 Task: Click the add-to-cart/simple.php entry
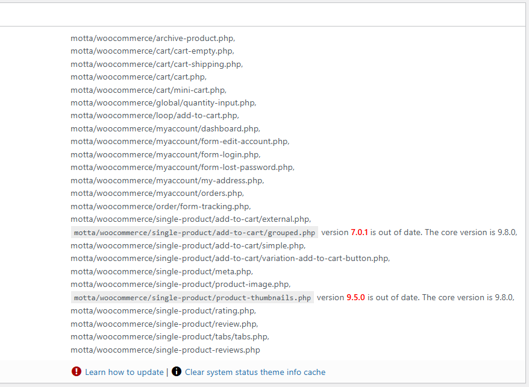[188, 246]
